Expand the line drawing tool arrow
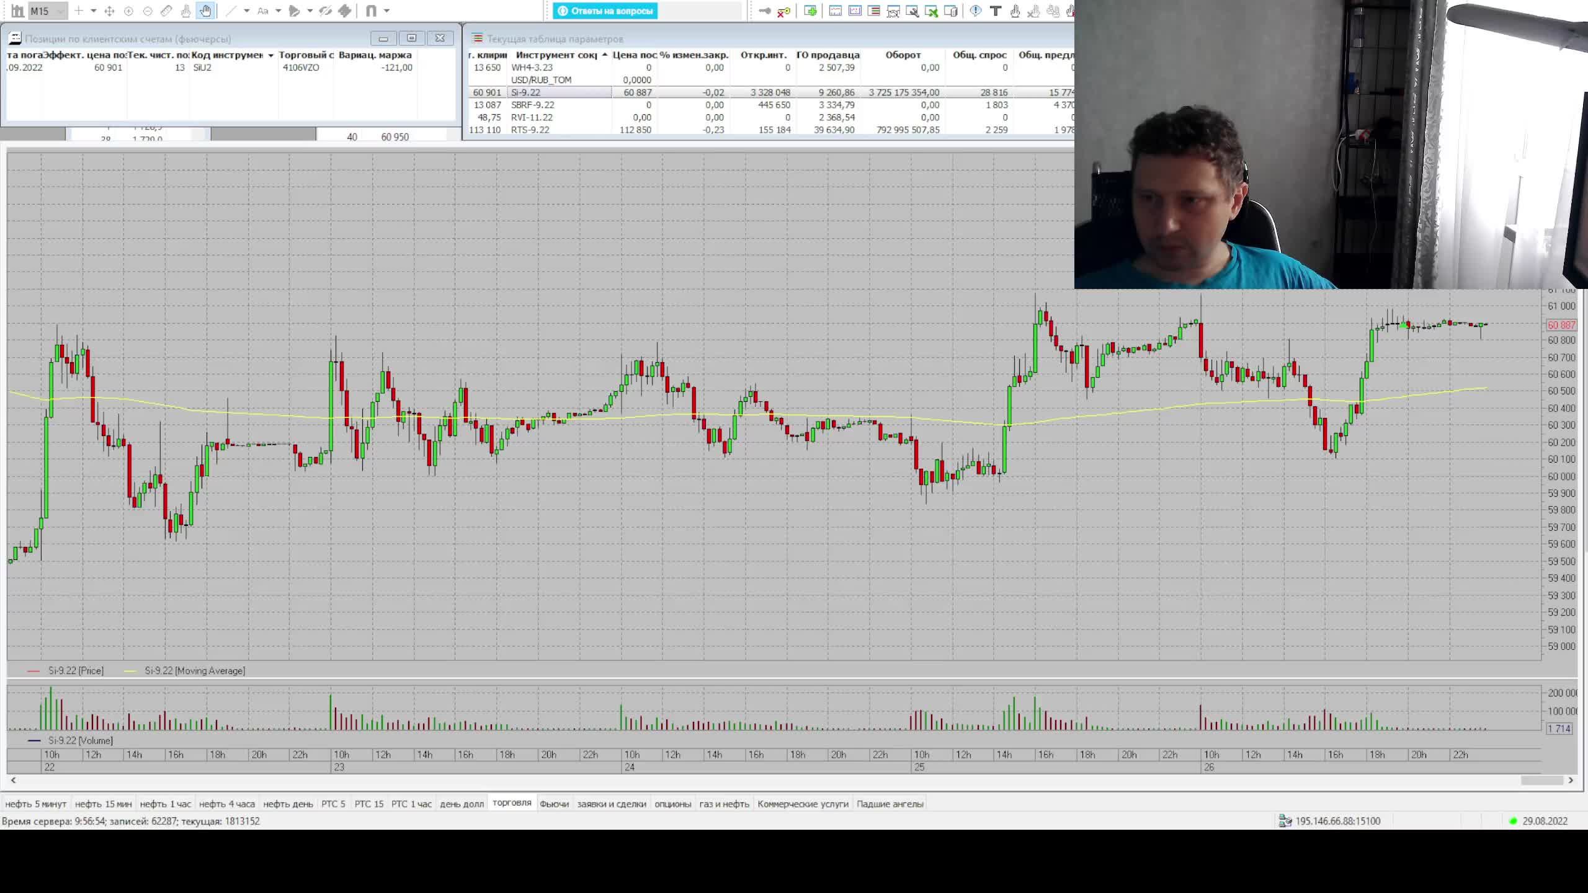1588x893 pixels. pyautogui.click(x=246, y=11)
